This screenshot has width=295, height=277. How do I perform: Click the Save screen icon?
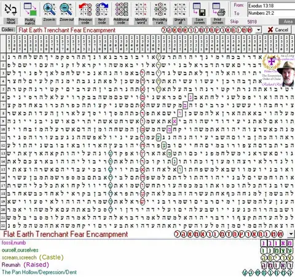coord(199,9)
